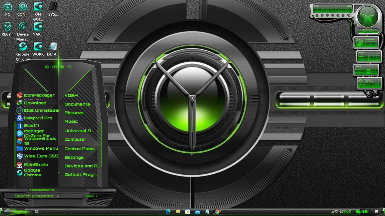The width and height of the screenshot is (385, 216).
Task: Open the DETA... desktop file icon
Action: click(x=53, y=49)
